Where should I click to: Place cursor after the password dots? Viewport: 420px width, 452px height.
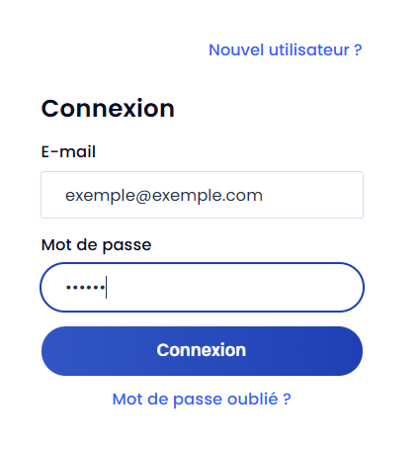[x=106, y=288]
